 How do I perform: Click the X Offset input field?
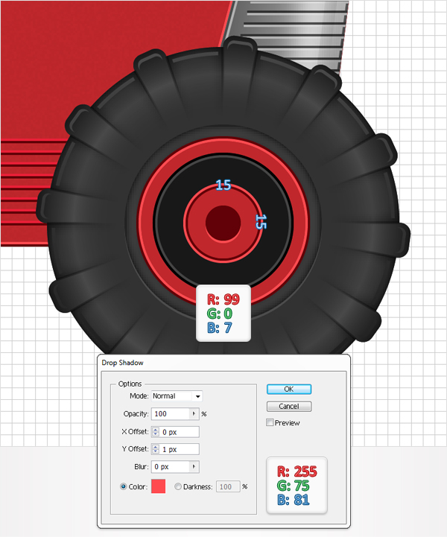(180, 432)
